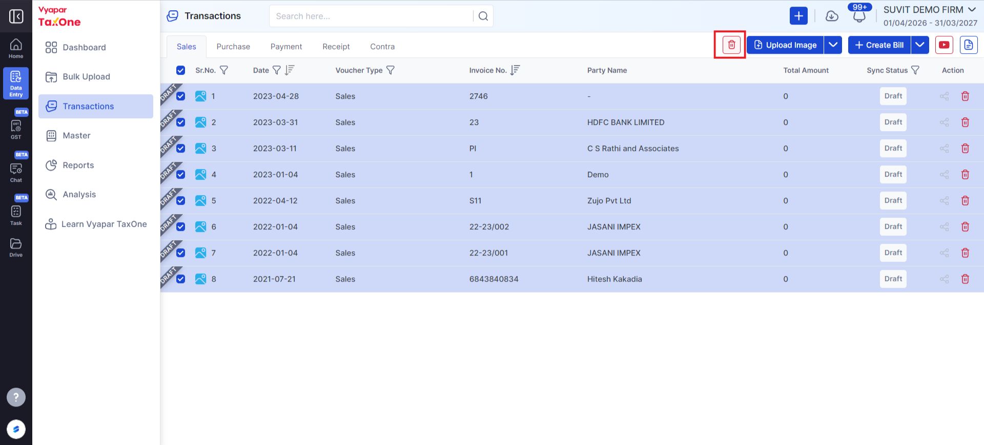Open the YouTube tutorial video icon
Image resolution: width=984 pixels, height=445 pixels.
pyautogui.click(x=944, y=45)
